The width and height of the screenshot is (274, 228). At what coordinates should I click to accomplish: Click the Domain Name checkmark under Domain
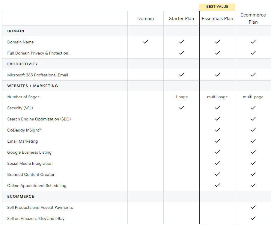(x=145, y=42)
